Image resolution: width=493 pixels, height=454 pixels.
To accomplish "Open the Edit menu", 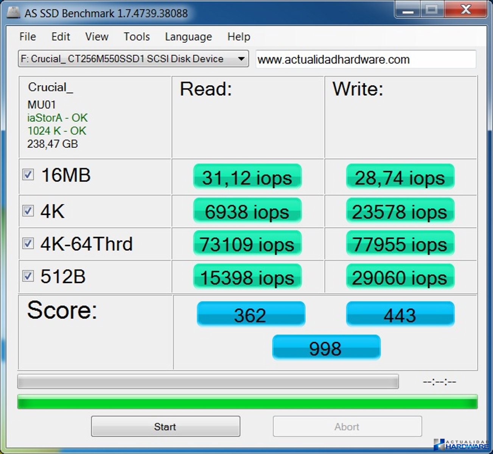I will (61, 37).
